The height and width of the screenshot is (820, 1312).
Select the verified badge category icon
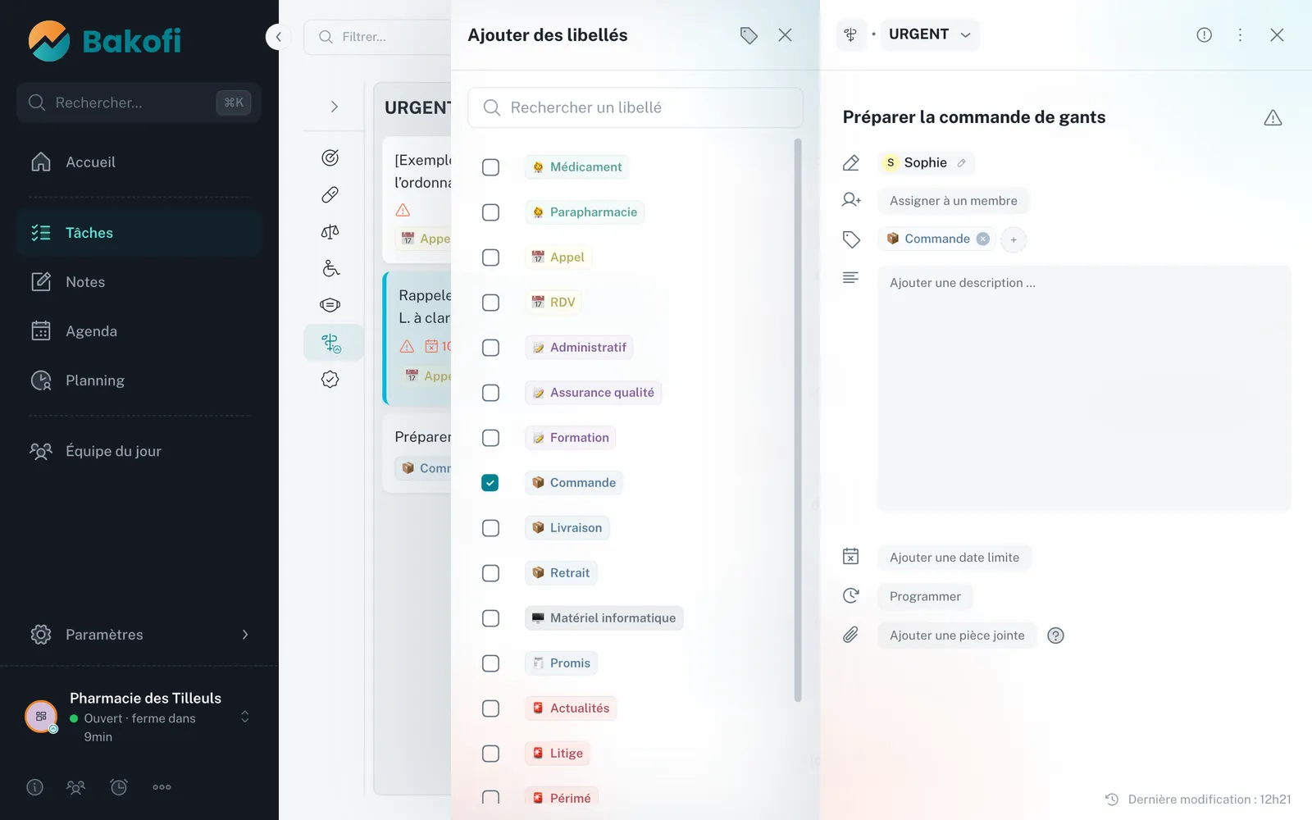coord(330,379)
